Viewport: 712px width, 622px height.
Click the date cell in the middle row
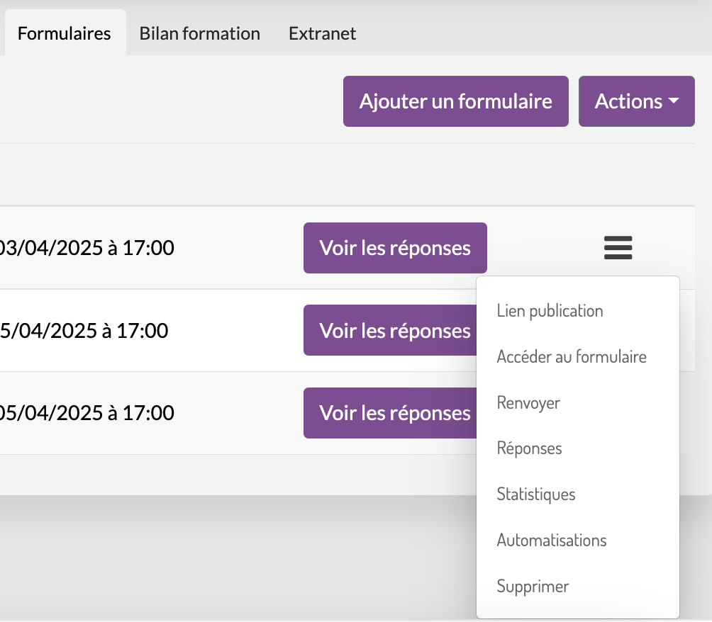point(84,330)
